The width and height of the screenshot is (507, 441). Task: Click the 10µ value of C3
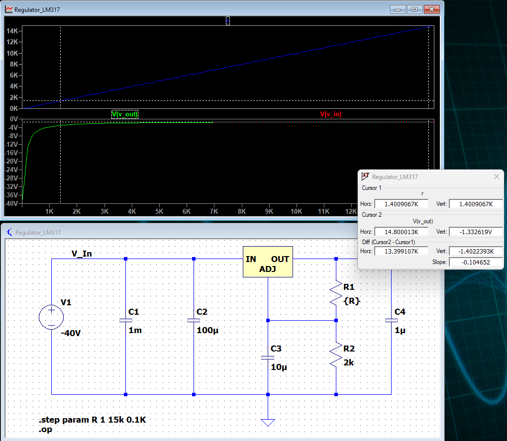pos(279,367)
